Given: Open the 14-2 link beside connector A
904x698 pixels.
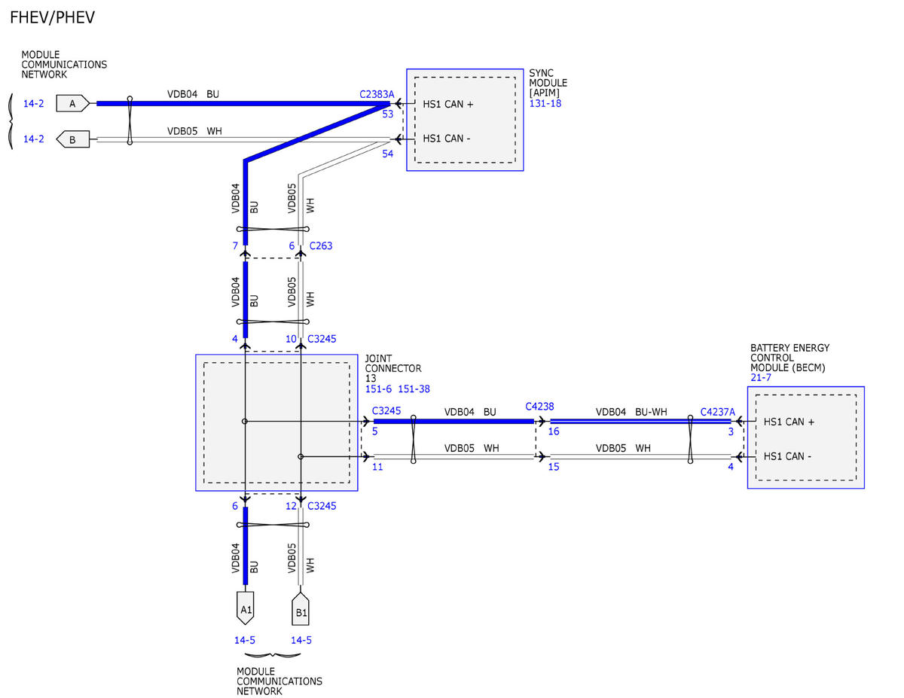Looking at the screenshot, I should (x=33, y=104).
